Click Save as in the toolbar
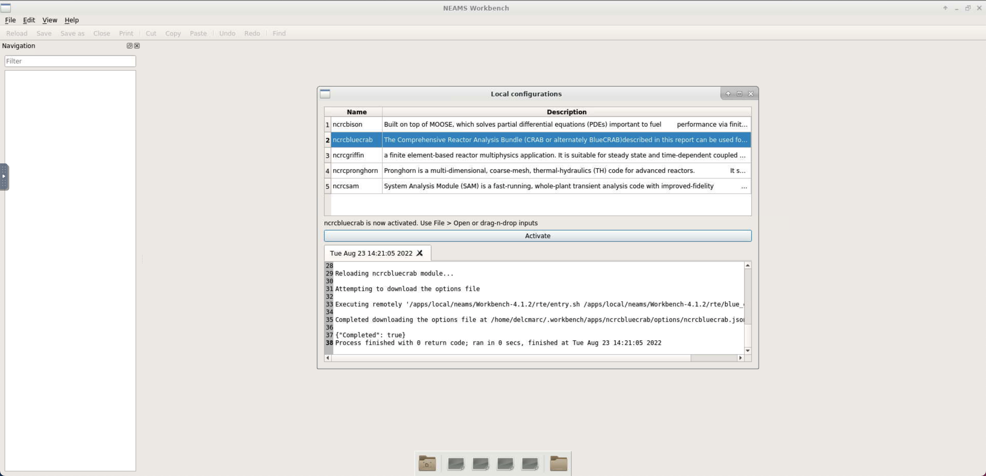Viewport: 986px width, 476px height. [x=72, y=33]
